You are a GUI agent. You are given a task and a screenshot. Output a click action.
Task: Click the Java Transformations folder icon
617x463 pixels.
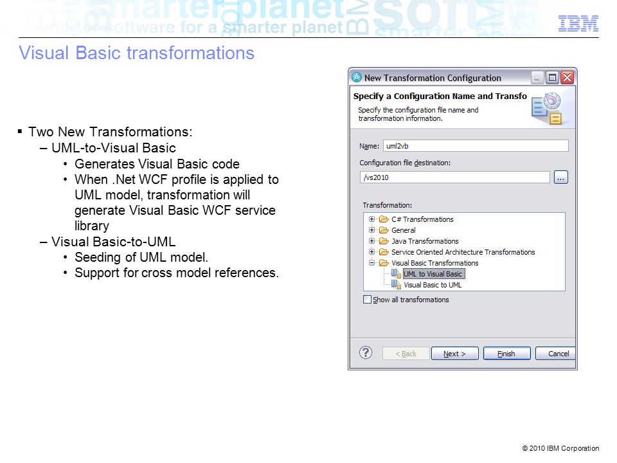click(384, 241)
